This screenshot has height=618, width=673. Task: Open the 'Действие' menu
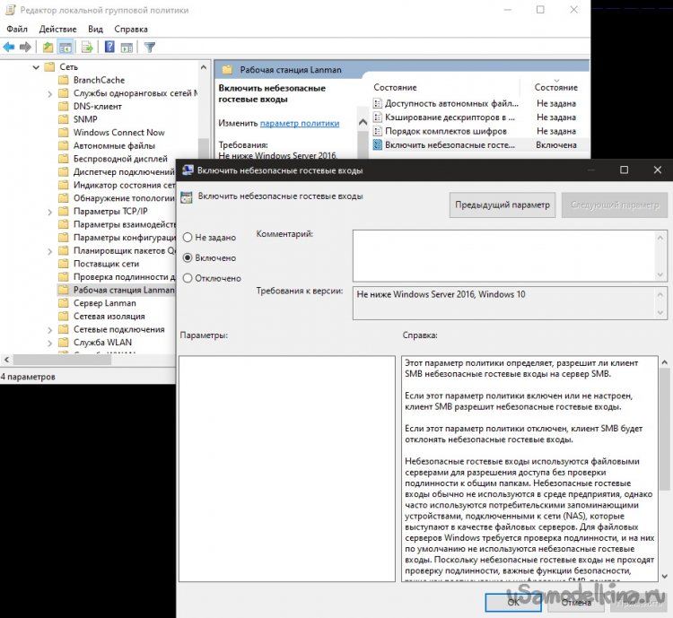tap(57, 29)
